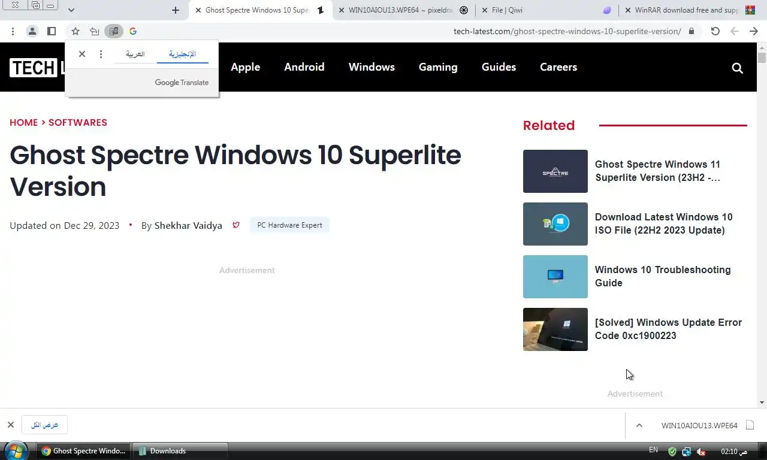Click the Tech Latest site logo
Screen dimensions: 767x460
point(37,68)
